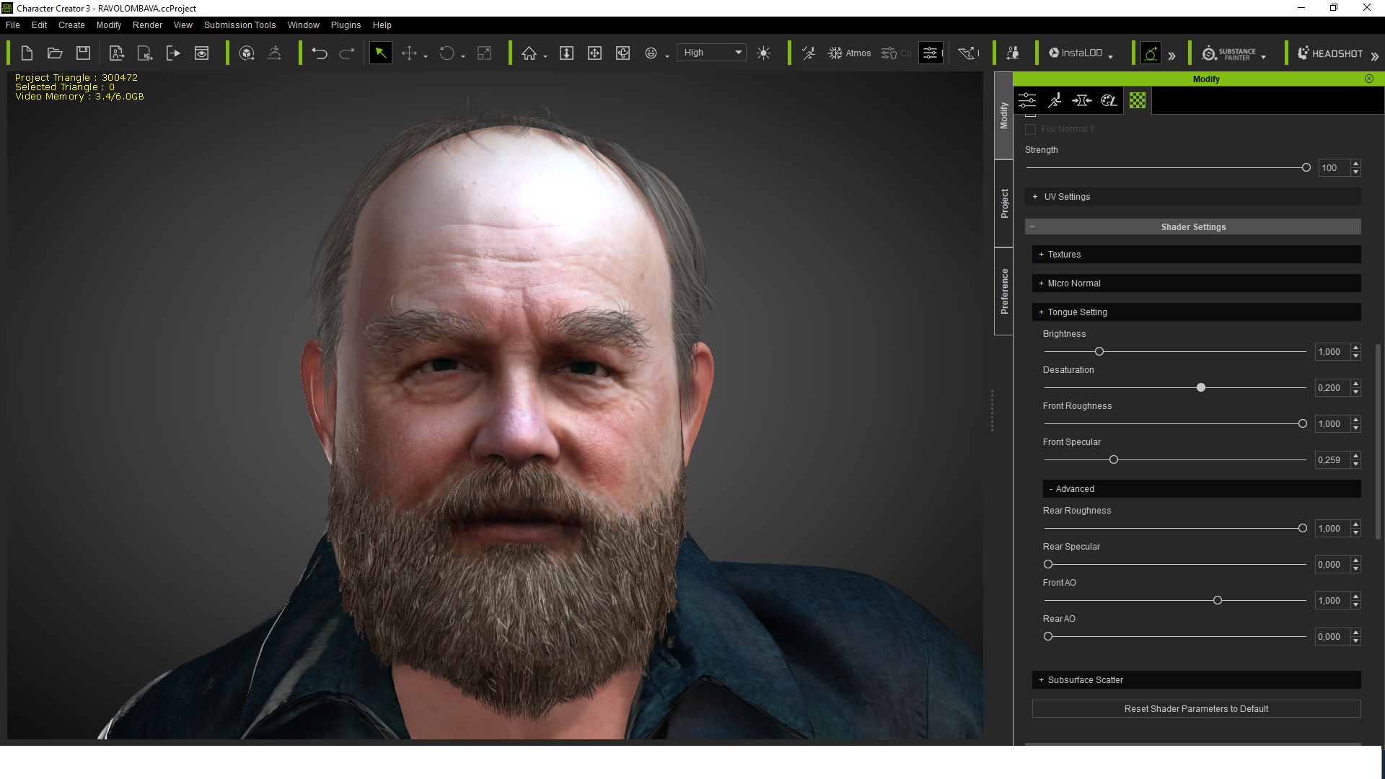Viewport: 1385px width, 779px height.
Task: Click the Strength slider handle
Action: 1306,168
